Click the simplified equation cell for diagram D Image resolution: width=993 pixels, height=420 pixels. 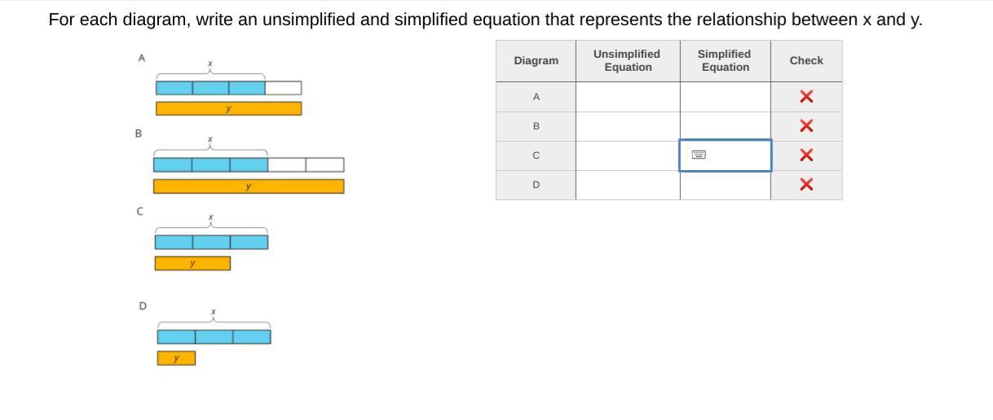point(725,185)
